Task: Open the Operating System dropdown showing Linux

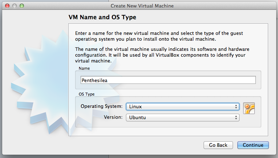Action: point(183,106)
